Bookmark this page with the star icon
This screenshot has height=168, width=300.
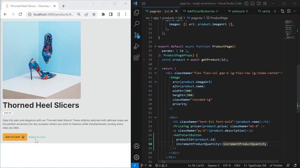point(94,14)
